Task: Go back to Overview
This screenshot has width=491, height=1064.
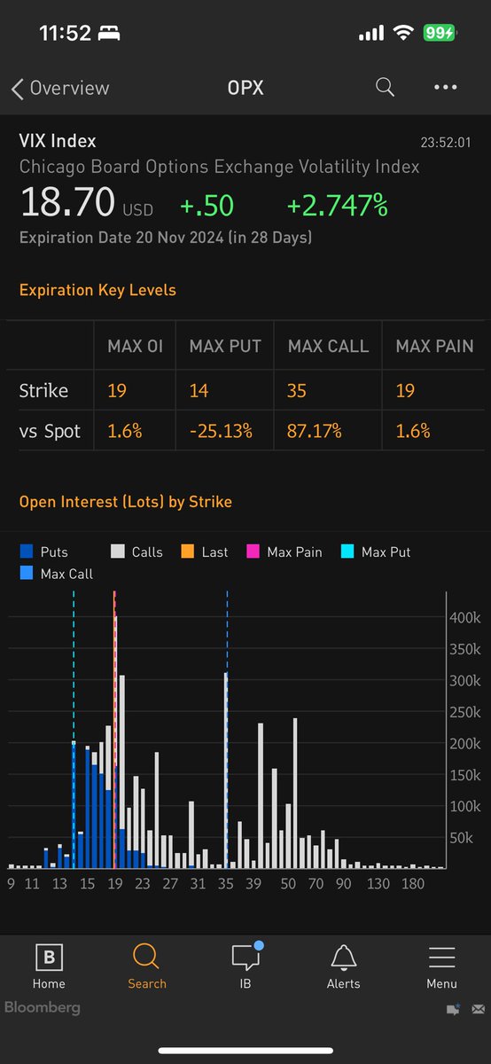Action: coord(60,88)
